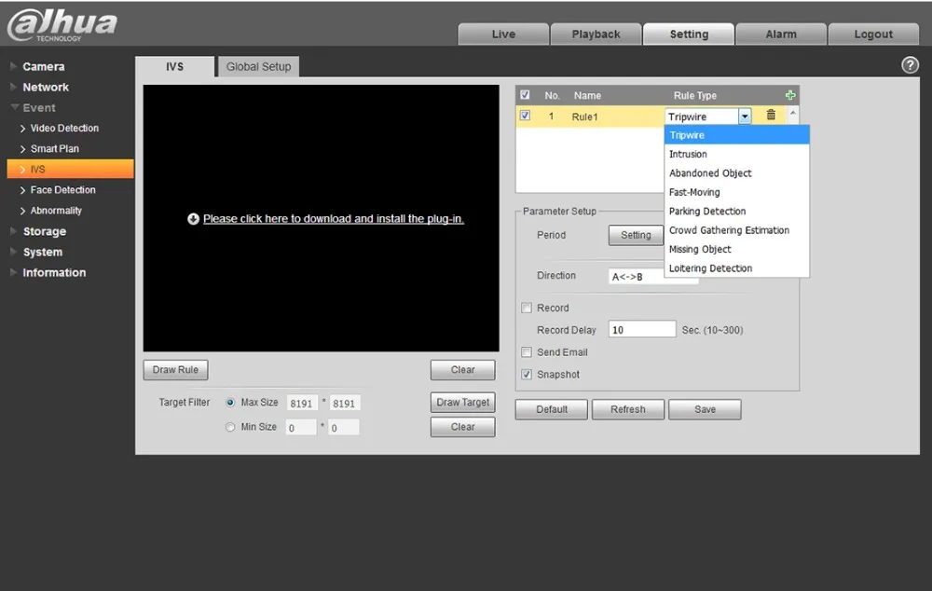Enable the Send Email checkbox
The width and height of the screenshot is (932, 591).
[527, 352]
